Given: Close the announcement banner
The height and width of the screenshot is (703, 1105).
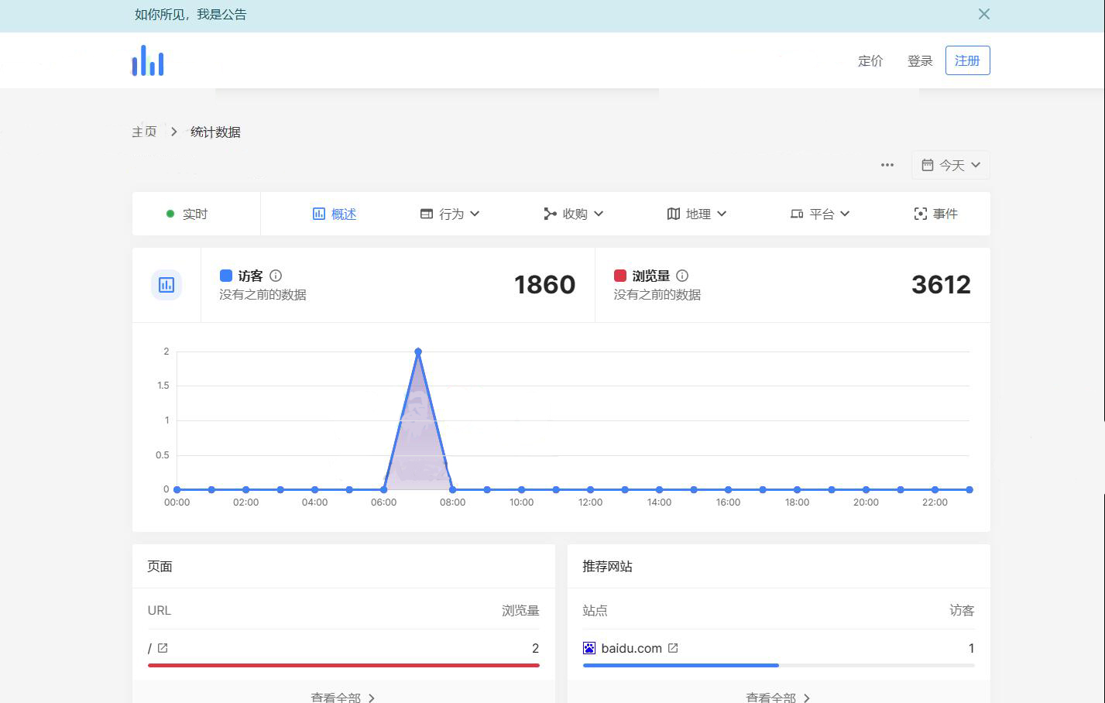Looking at the screenshot, I should click(983, 14).
